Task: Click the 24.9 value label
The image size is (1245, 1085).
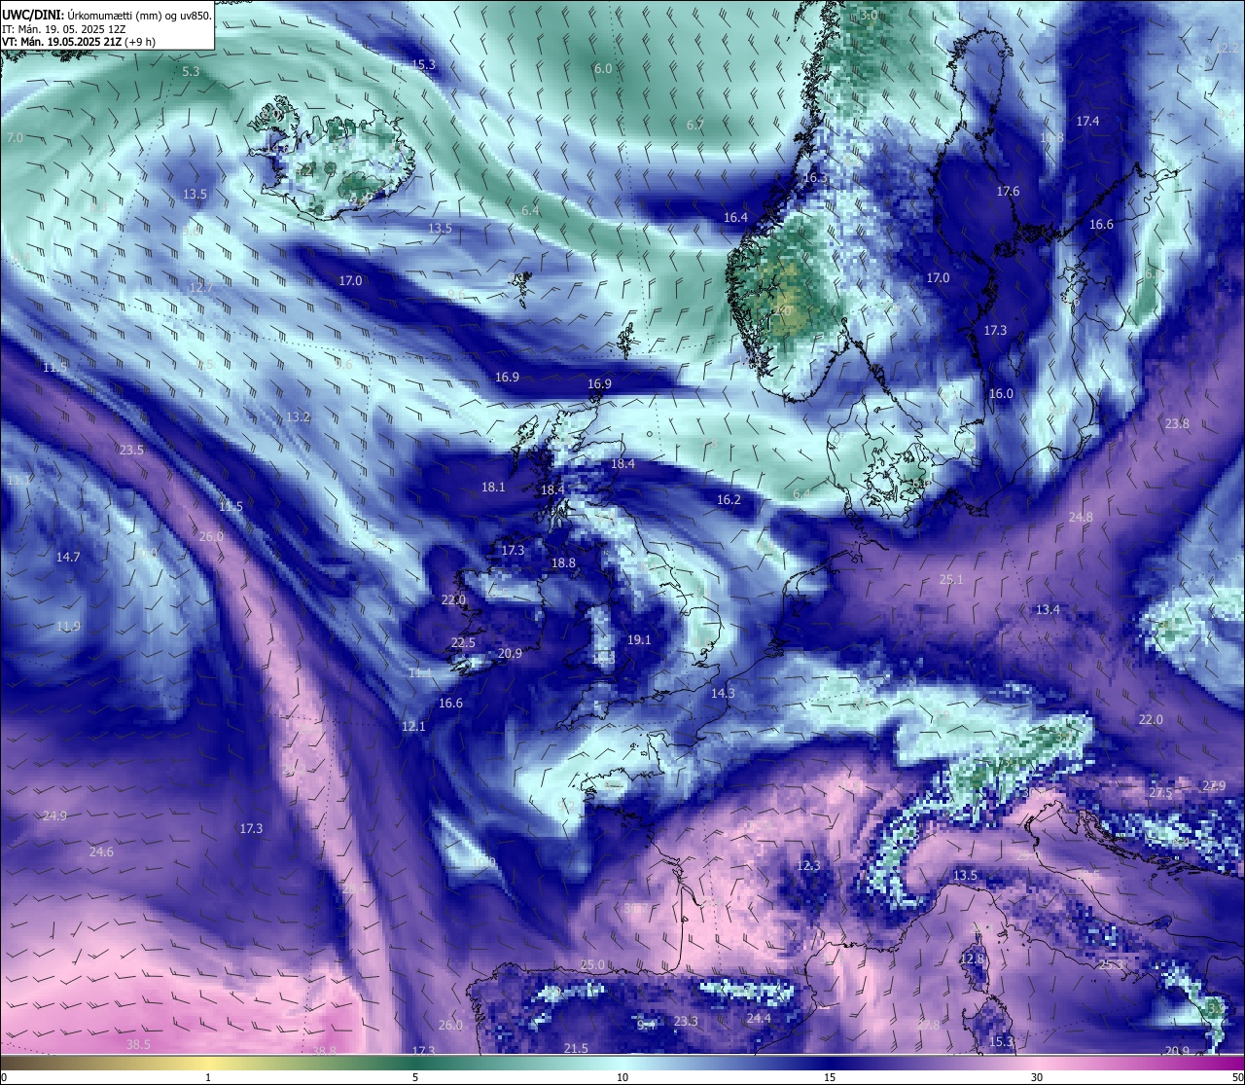Action: [54, 815]
